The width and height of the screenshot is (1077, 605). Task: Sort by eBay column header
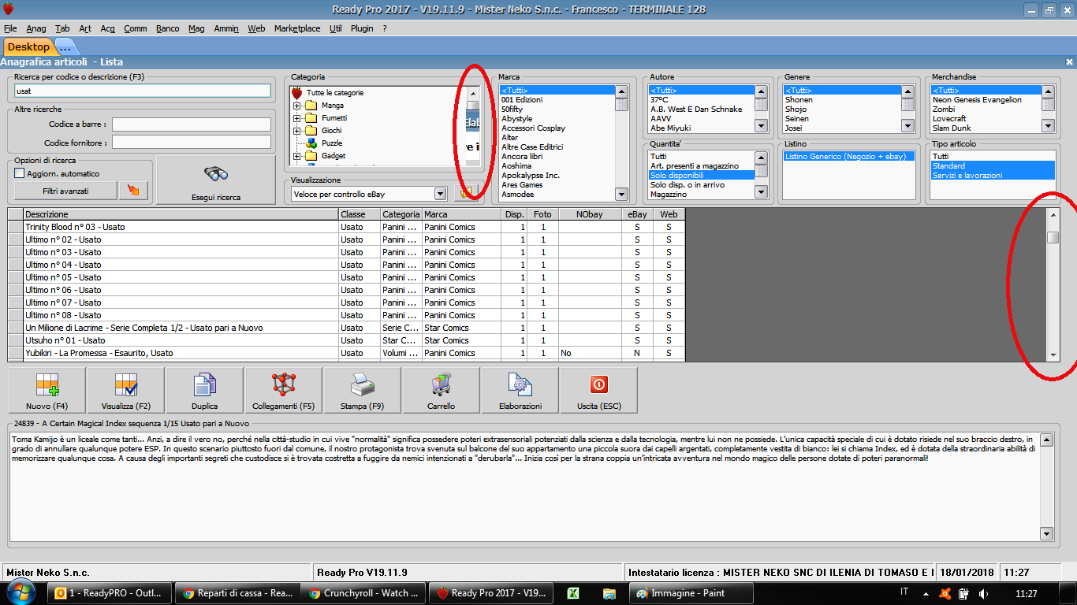(637, 214)
